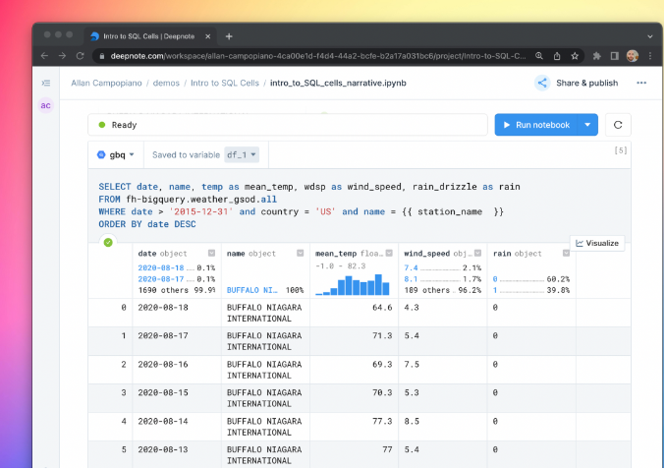Click the Run notebook button
The height and width of the screenshot is (470, 666).
pyautogui.click(x=536, y=125)
